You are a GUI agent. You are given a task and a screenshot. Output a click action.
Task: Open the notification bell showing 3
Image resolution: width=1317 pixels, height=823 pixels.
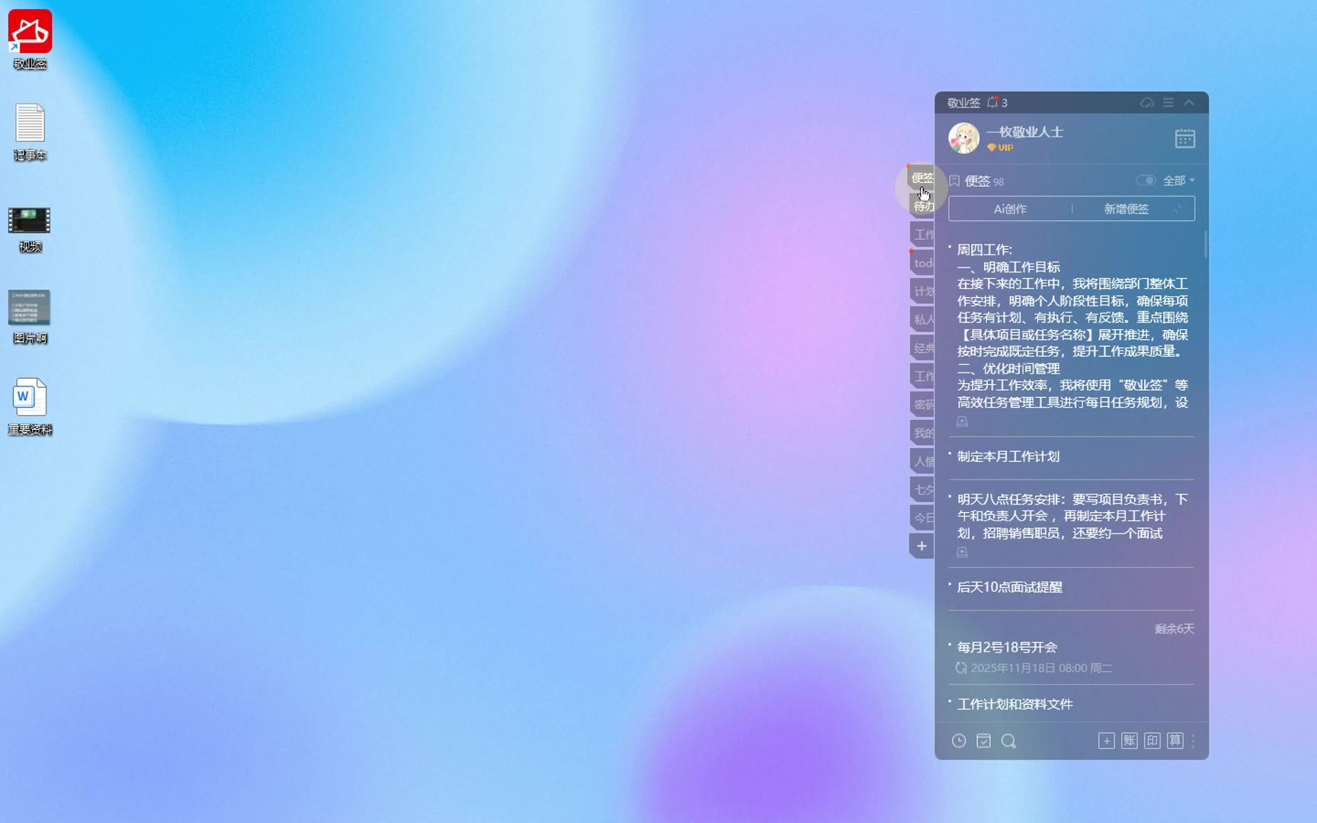[993, 103]
